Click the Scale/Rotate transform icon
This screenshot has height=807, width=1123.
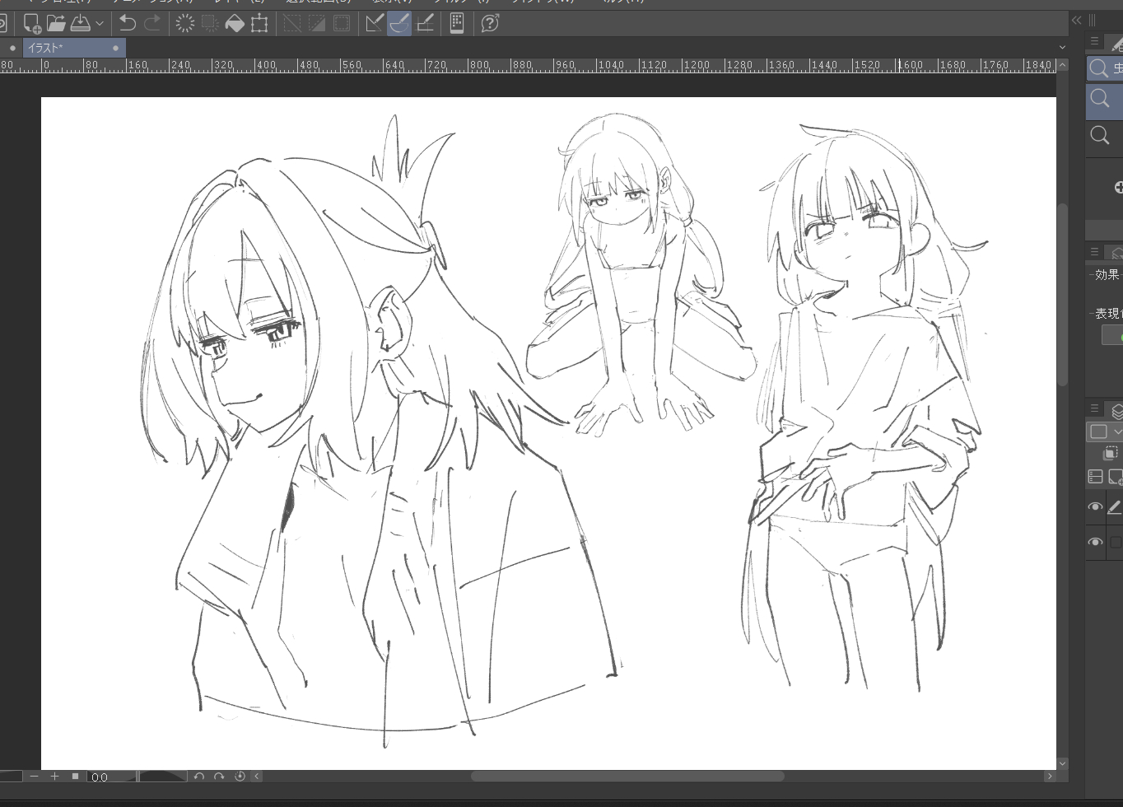[x=259, y=23]
